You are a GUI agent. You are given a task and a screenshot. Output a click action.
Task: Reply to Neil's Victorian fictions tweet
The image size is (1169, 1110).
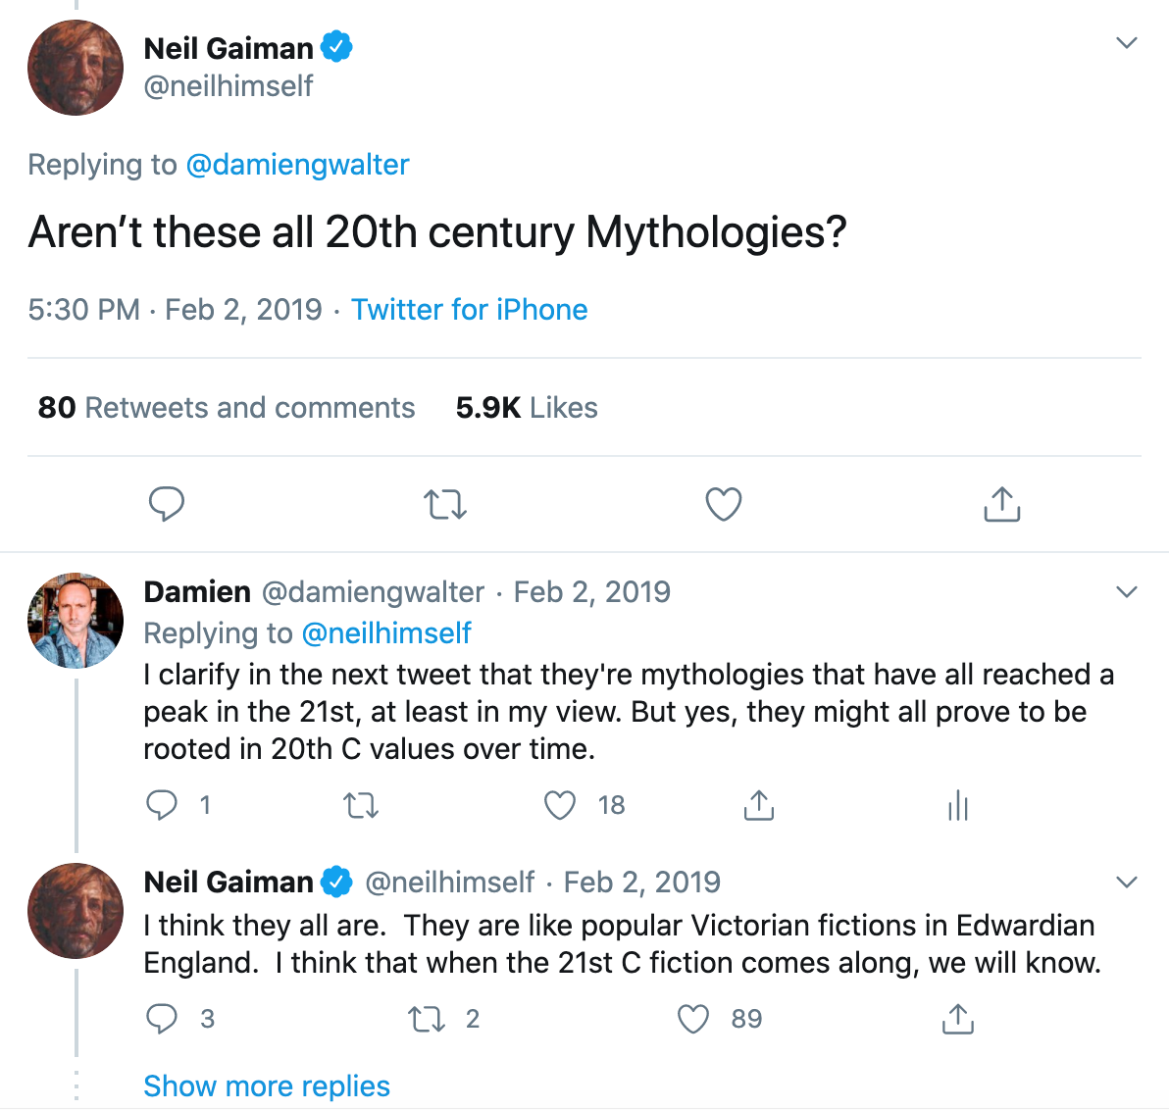tap(162, 1019)
